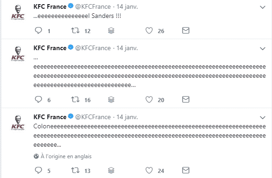272x178 pixels.
Task: Retweet the 'Sanders !!!' tweet
Action: tap(75, 30)
